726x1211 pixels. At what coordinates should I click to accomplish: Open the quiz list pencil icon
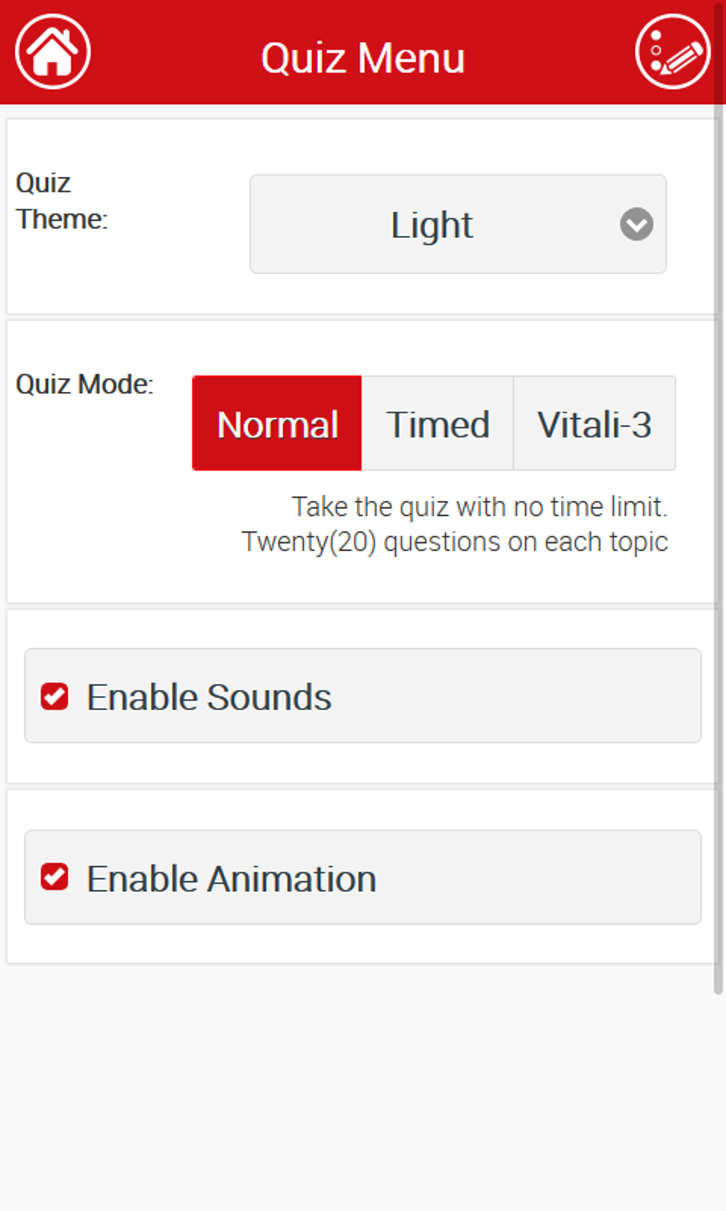coord(672,52)
